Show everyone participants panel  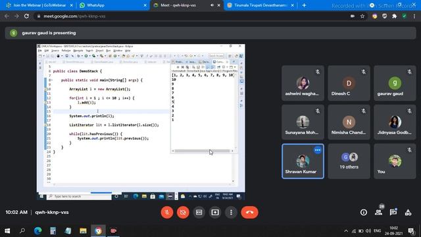click(379, 212)
